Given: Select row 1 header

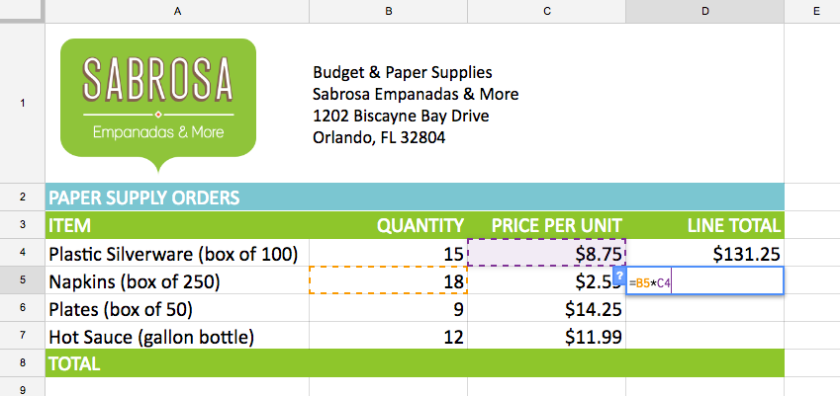Looking at the screenshot, I should (x=22, y=103).
